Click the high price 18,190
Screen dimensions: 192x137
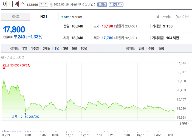coord(107,26)
